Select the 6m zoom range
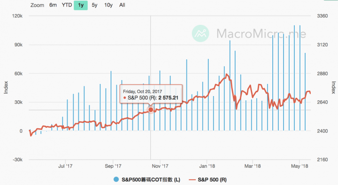 tap(53, 5)
